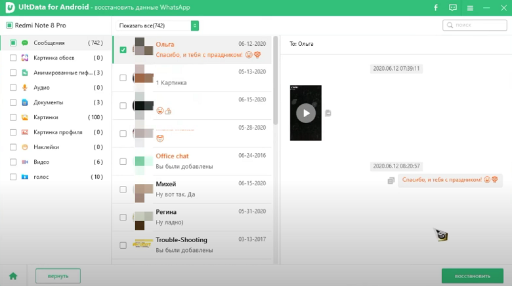Click the вернуть back button

coord(58,276)
